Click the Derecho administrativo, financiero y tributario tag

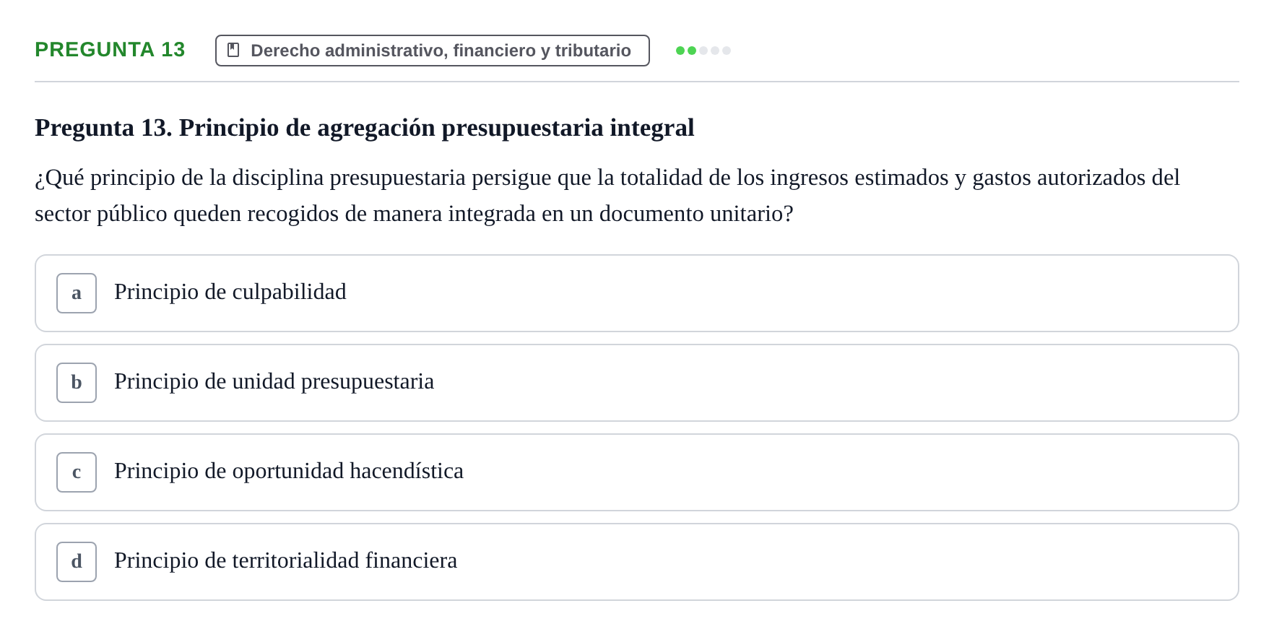click(433, 51)
